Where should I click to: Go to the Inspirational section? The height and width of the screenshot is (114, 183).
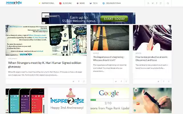(x=48, y=3)
